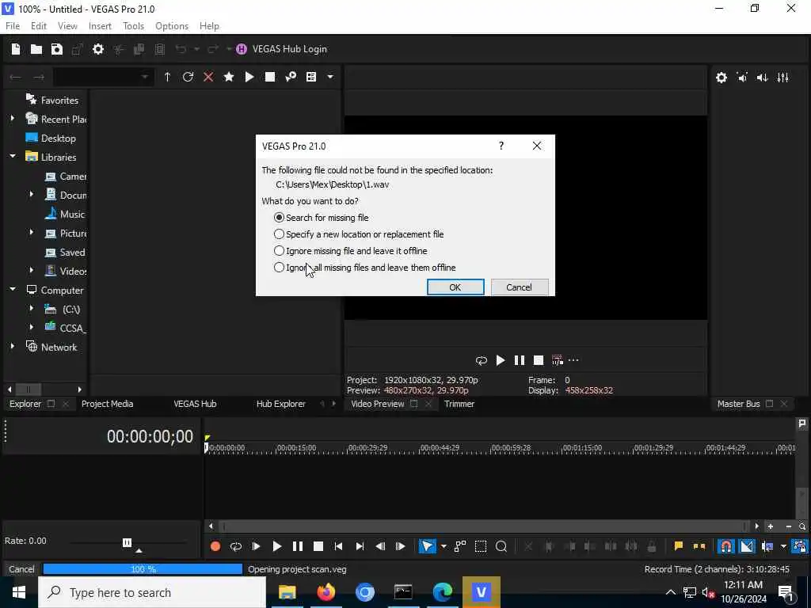
Task: Collapse the Computer node
Action: tap(13, 289)
